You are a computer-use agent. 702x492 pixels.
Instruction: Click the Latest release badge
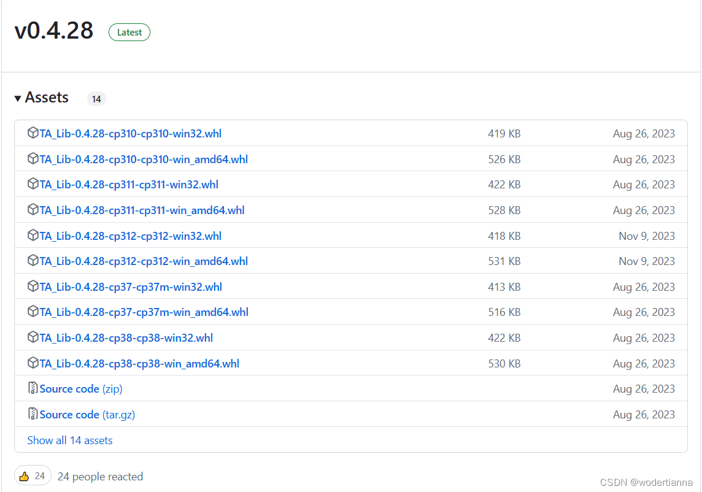[129, 32]
